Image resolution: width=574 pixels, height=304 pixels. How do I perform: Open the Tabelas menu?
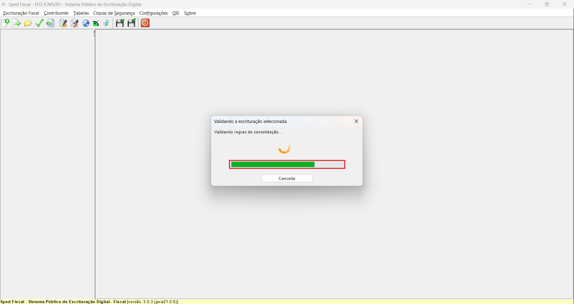pos(81,13)
